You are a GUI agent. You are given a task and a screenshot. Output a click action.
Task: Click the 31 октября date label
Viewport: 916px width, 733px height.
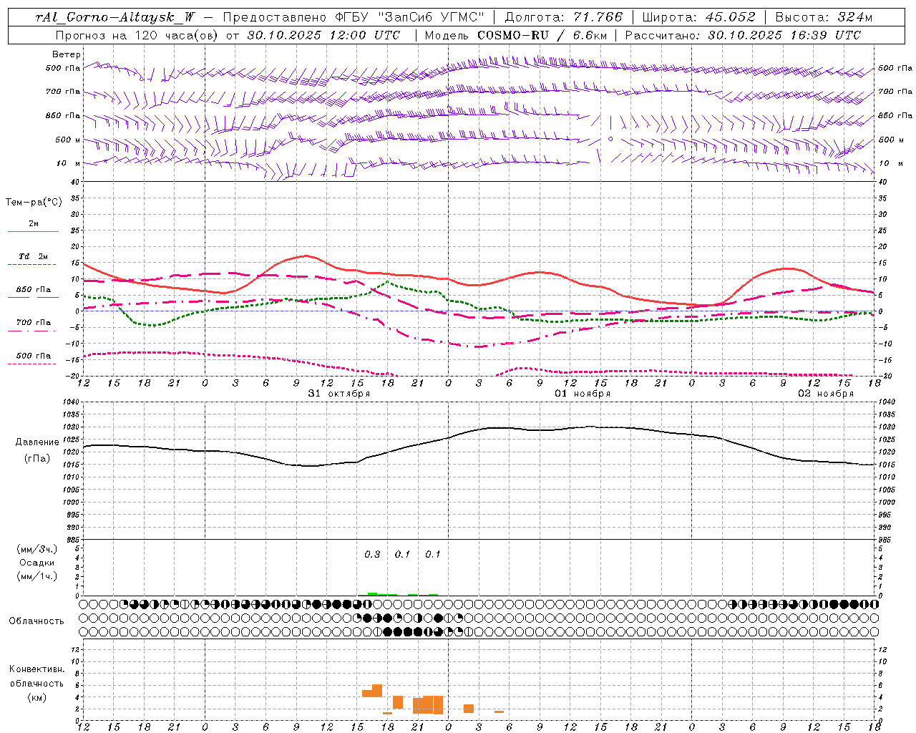(339, 394)
